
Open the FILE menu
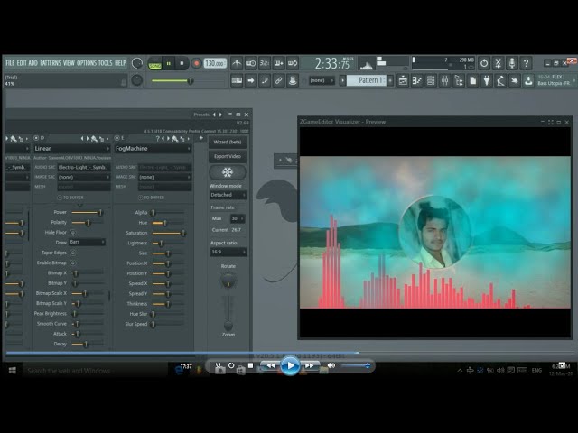click(10, 63)
